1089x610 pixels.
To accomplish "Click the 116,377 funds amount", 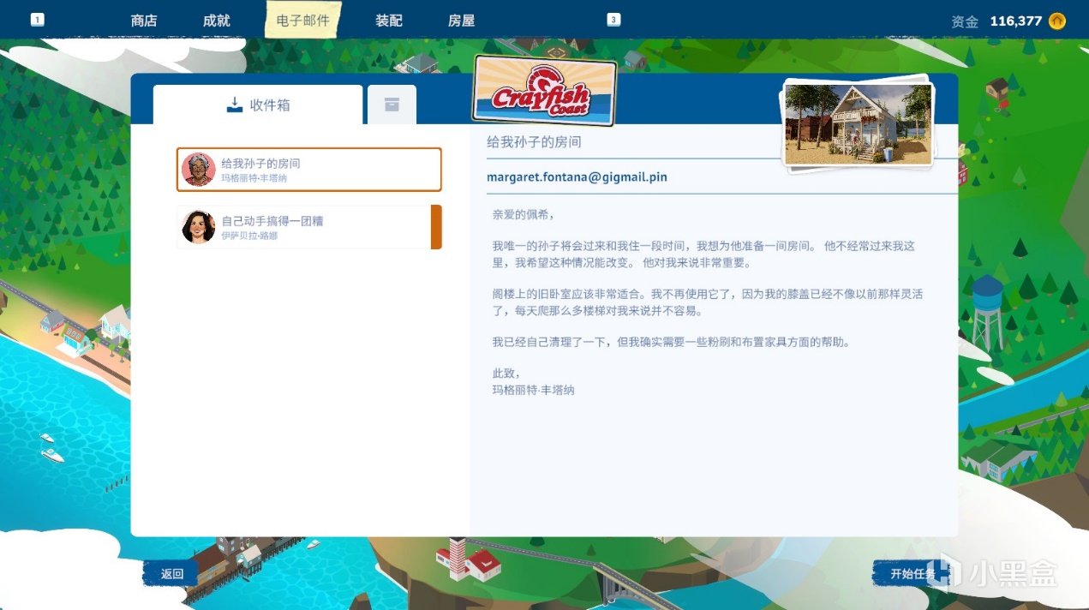I will [x=1015, y=21].
